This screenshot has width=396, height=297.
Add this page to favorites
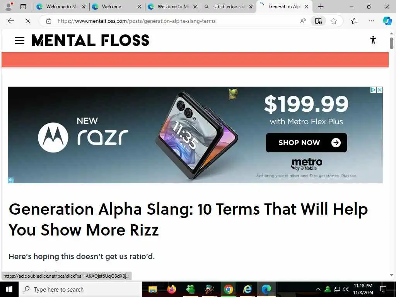(334, 21)
